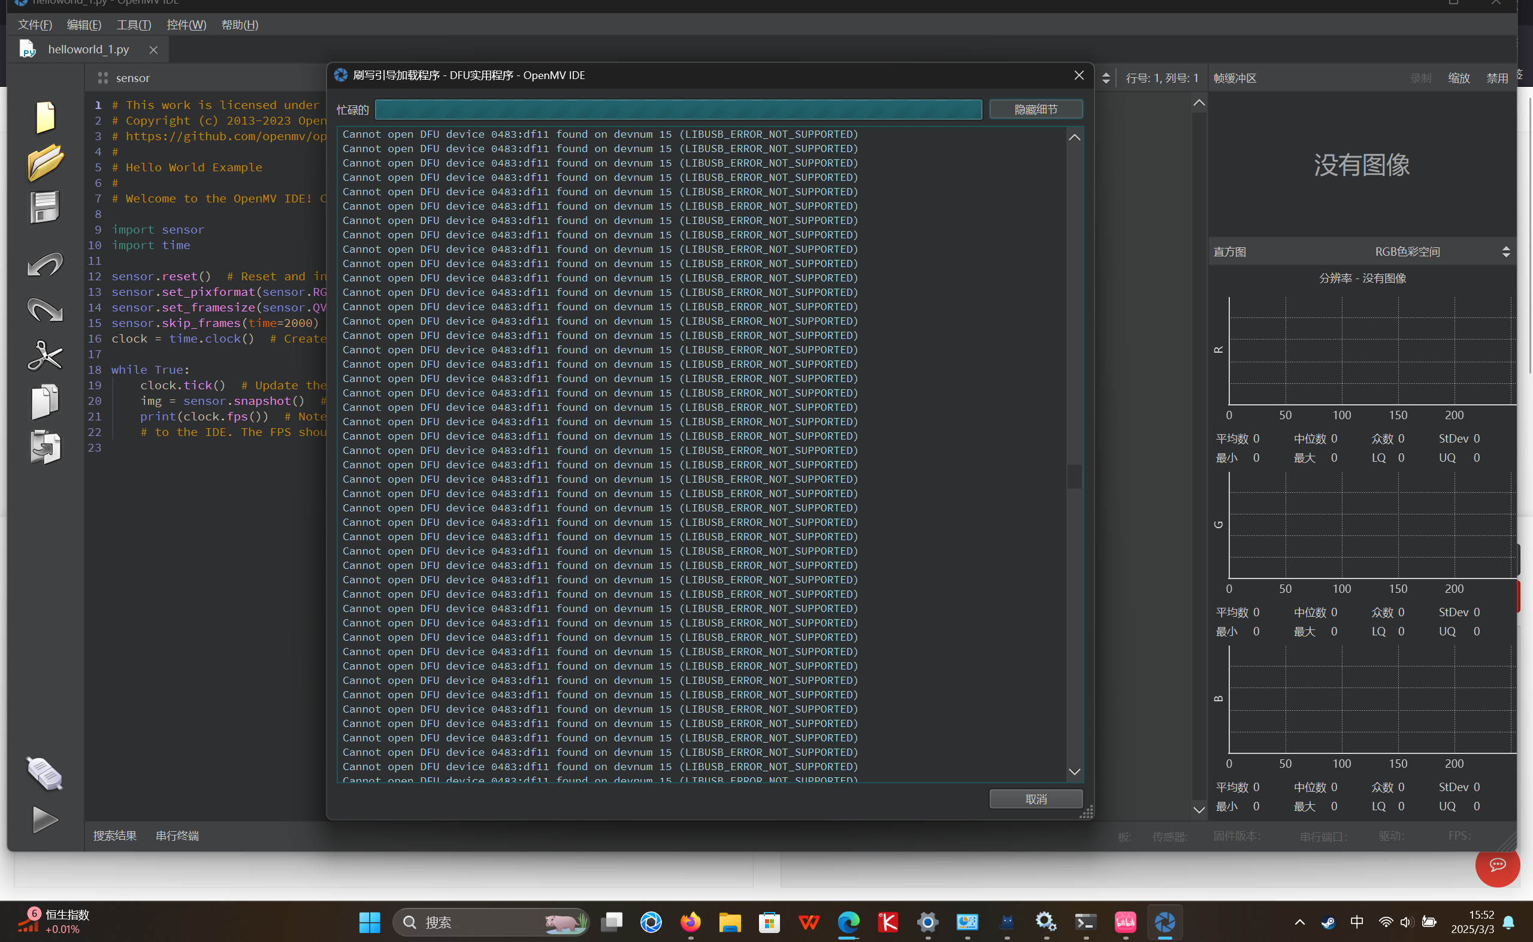The height and width of the screenshot is (942, 1533).
Task: Click the 缩放 button in frame buffer
Action: [x=1459, y=78]
